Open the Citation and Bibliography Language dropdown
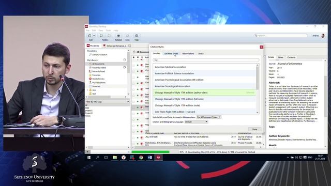 pyautogui.click(x=197, y=122)
